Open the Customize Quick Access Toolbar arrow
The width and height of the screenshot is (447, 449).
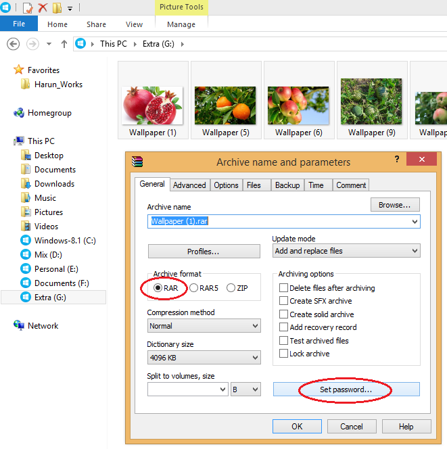[x=70, y=9]
